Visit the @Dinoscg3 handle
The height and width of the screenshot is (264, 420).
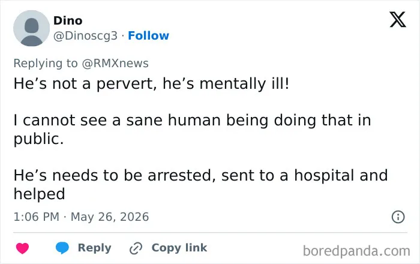(x=85, y=35)
